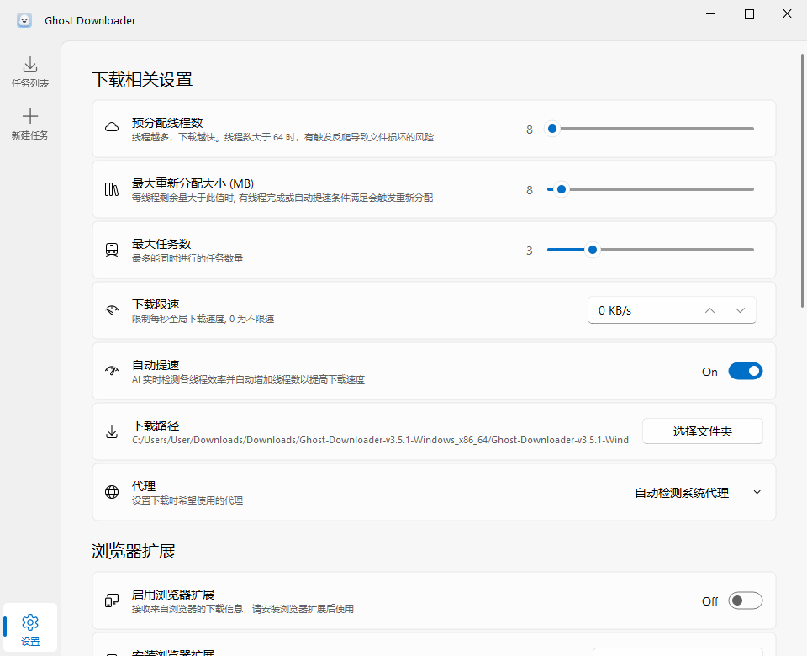Click the 最大任务数 slider handle

[x=593, y=250]
